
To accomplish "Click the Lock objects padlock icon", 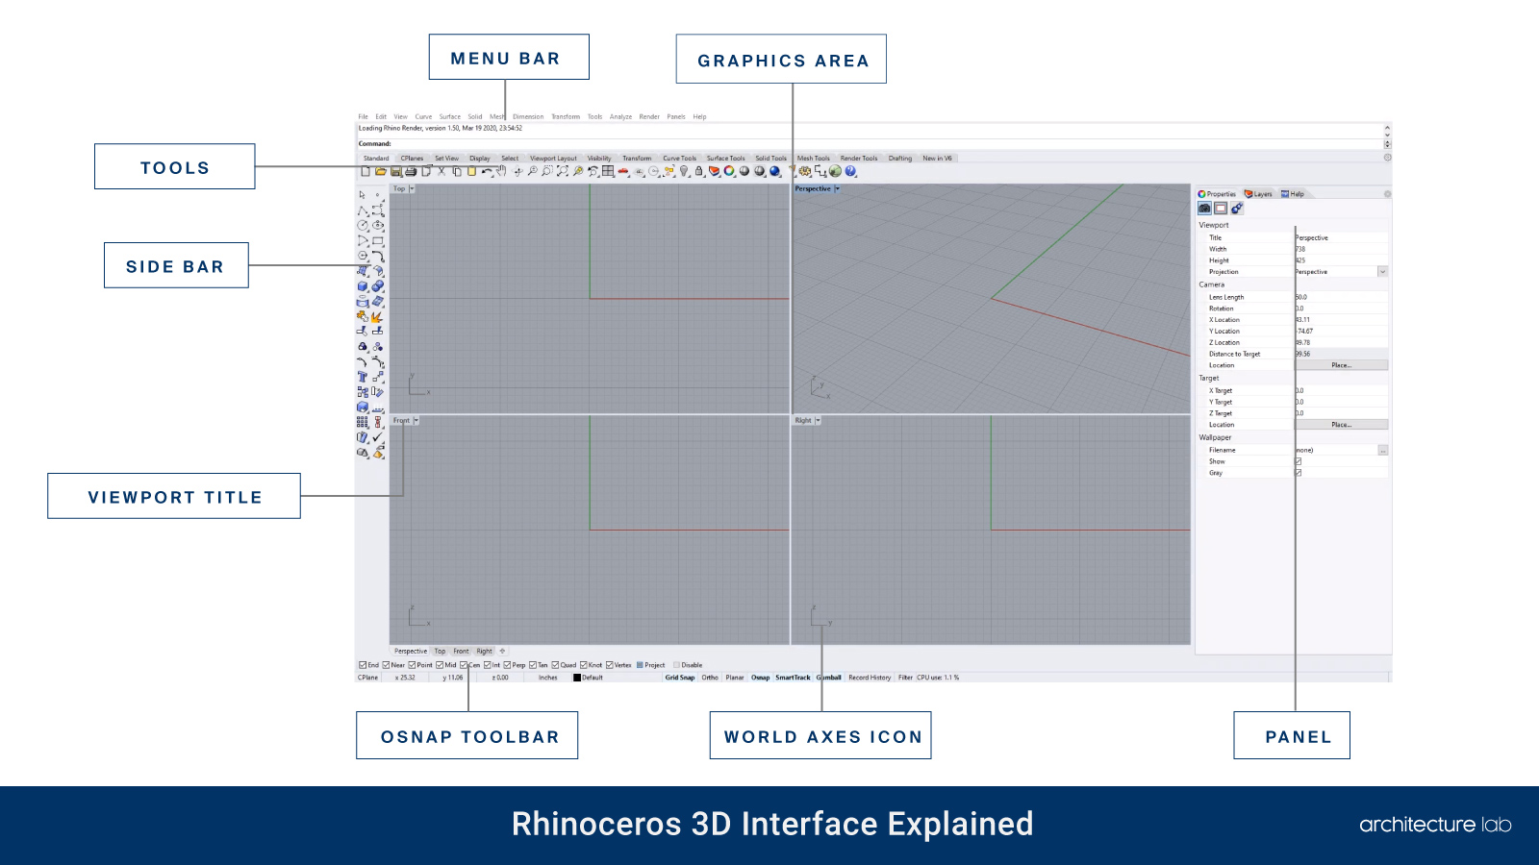I will click(698, 172).
